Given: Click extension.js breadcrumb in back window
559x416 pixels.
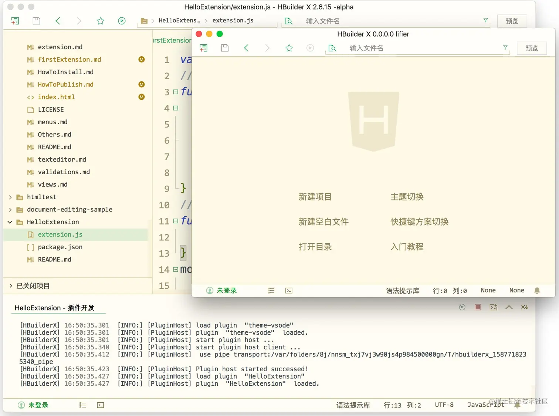Looking at the screenshot, I should pos(233,20).
